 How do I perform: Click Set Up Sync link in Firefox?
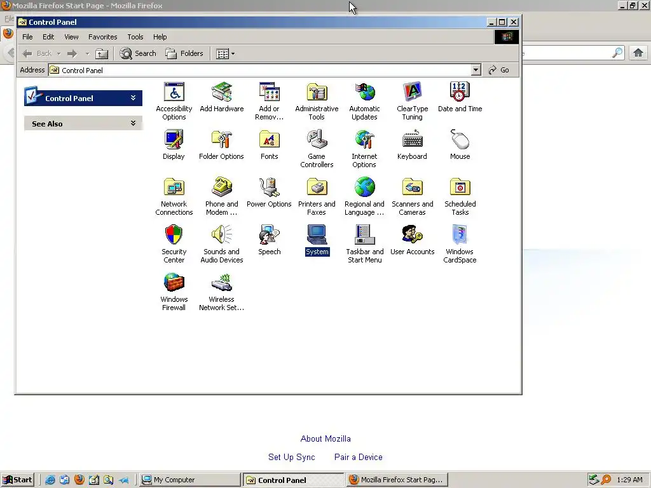point(291,457)
